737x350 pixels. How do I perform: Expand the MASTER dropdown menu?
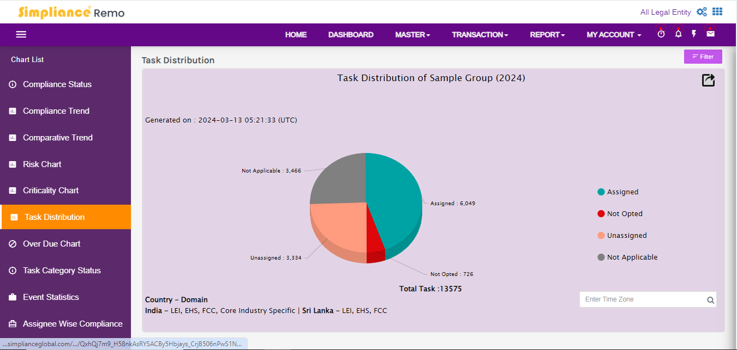coord(412,34)
